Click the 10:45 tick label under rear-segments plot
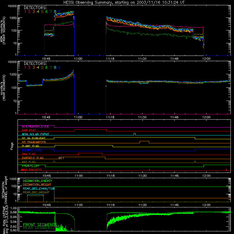Image resolution: width=234 pixels, height=234 pixels. click(x=46, y=117)
